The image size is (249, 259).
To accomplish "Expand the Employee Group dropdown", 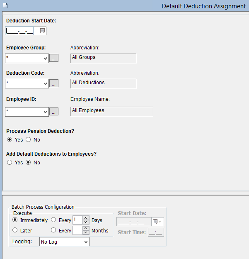I will (x=45, y=58).
